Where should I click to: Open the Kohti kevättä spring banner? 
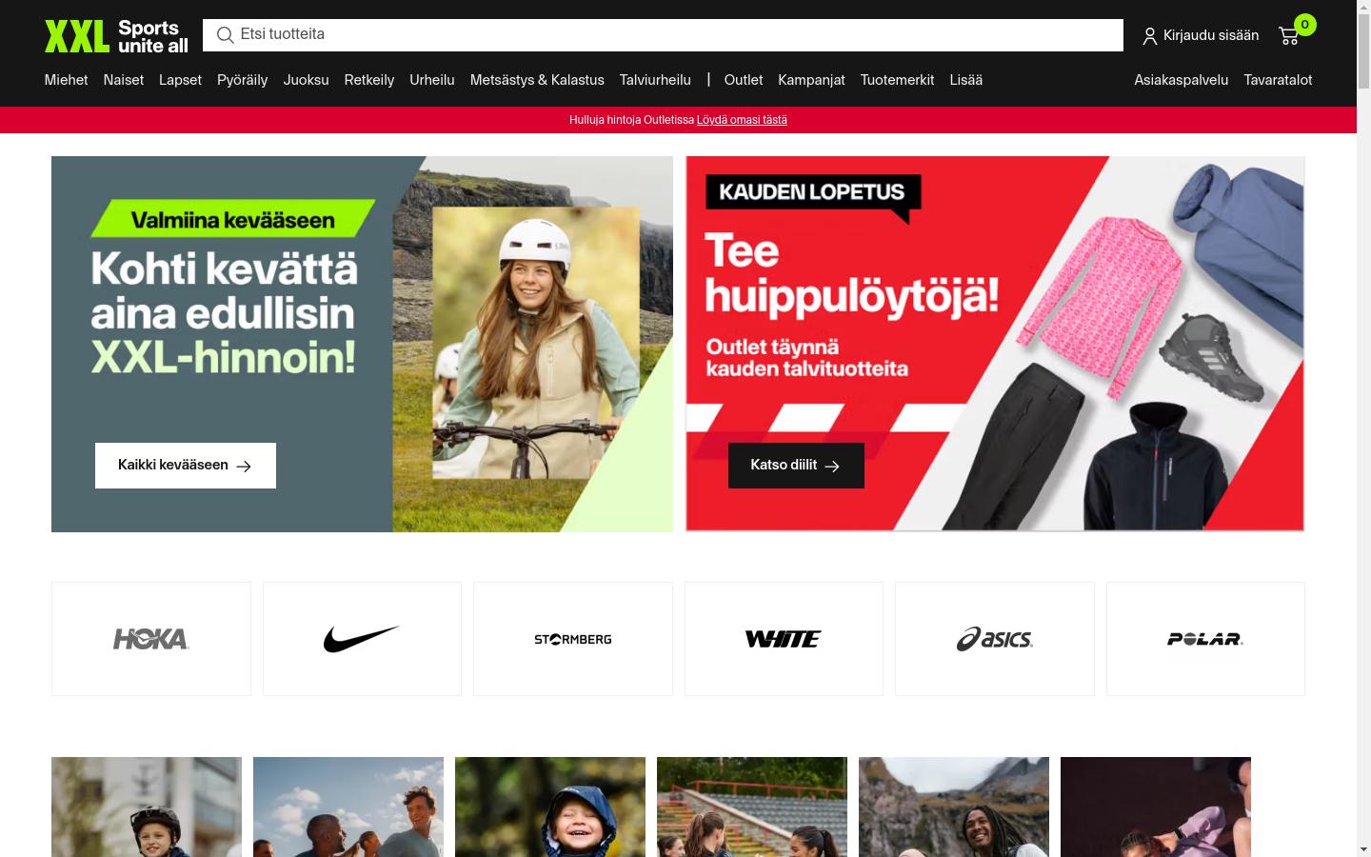[362, 344]
